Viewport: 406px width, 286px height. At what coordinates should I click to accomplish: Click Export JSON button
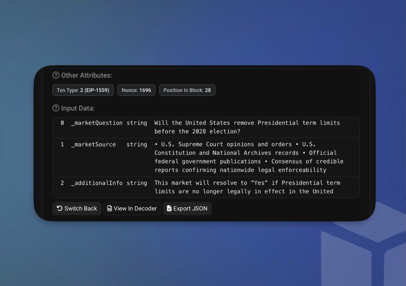pyautogui.click(x=187, y=208)
